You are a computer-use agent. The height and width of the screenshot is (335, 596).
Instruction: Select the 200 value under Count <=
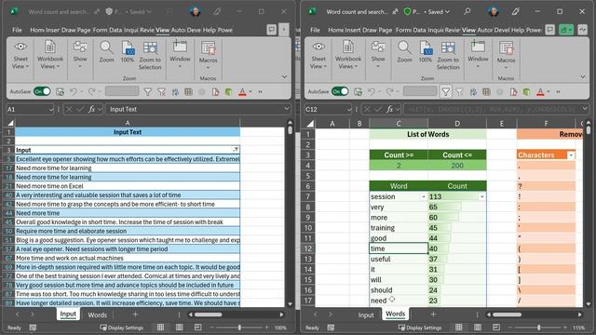pos(457,166)
